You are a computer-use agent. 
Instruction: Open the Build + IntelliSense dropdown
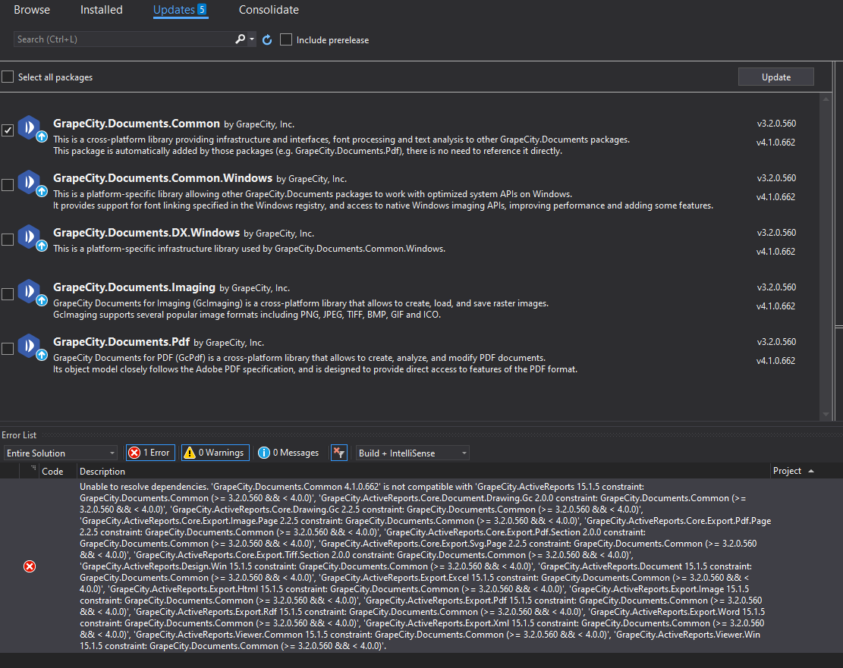pos(411,453)
